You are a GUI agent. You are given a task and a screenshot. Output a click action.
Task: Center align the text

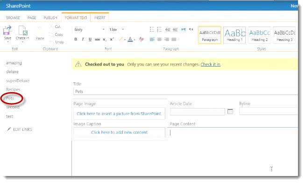pyautogui.click(x=159, y=40)
